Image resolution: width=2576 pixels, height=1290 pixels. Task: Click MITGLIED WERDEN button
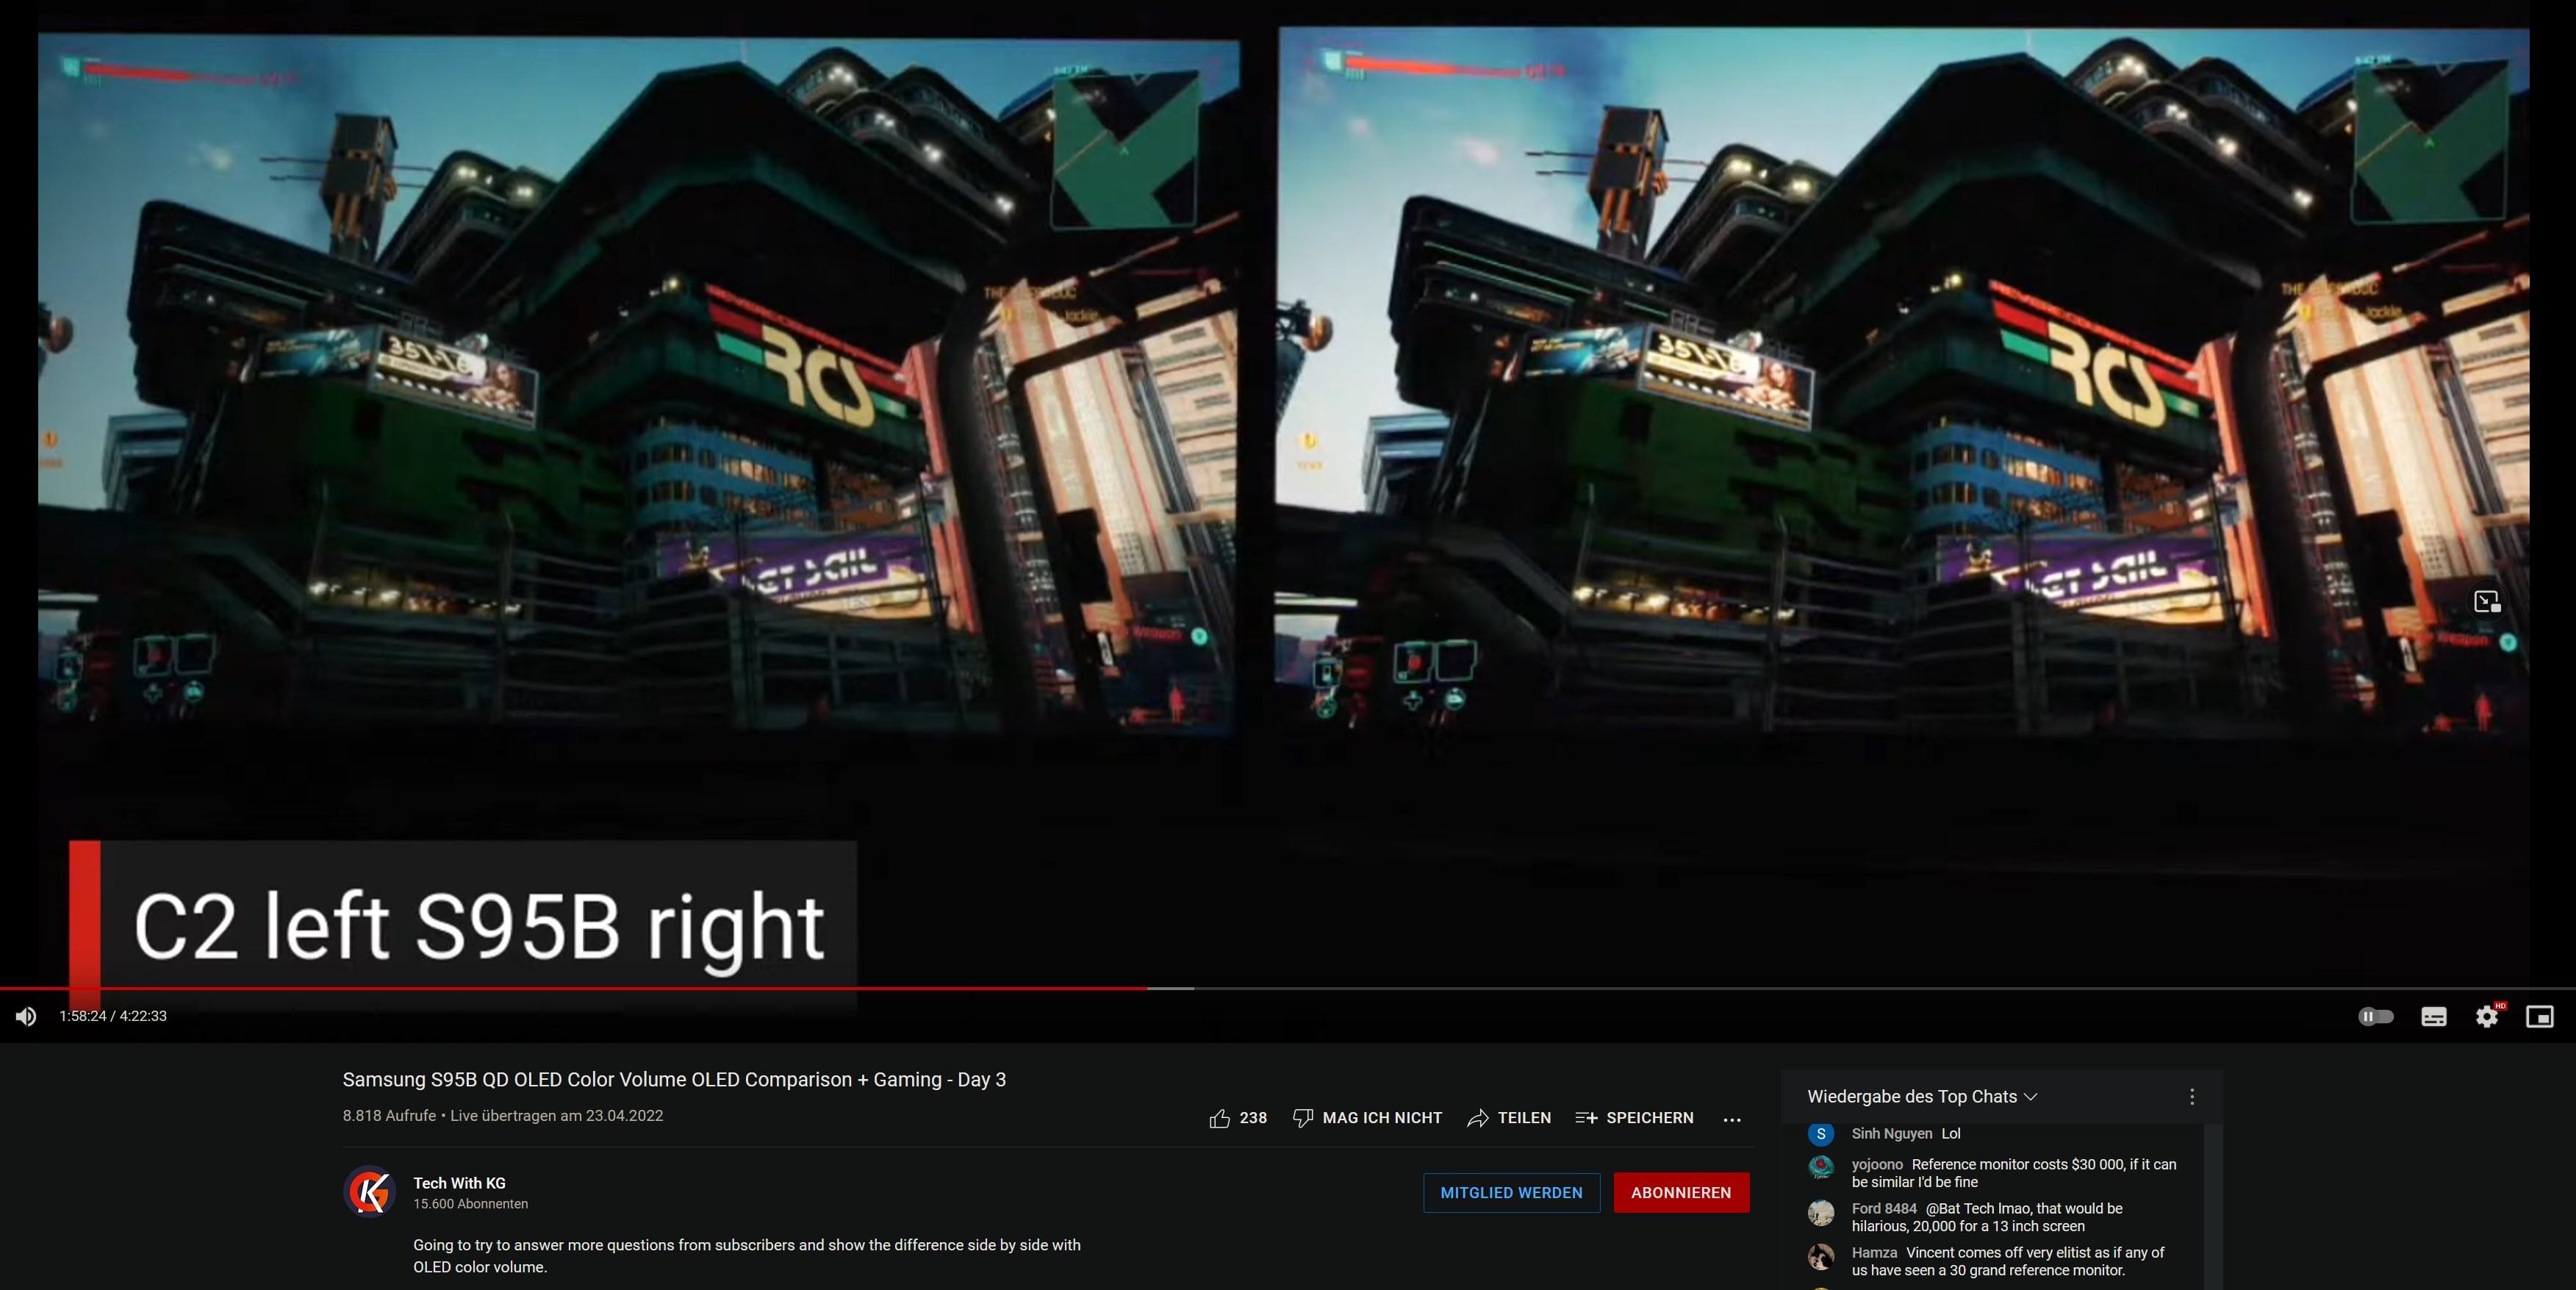point(1511,1192)
